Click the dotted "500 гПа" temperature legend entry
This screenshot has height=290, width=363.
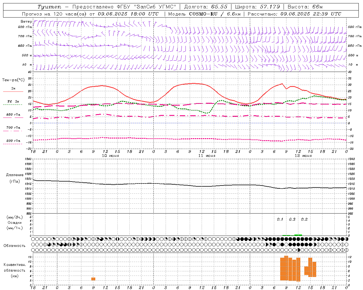coord(13,142)
